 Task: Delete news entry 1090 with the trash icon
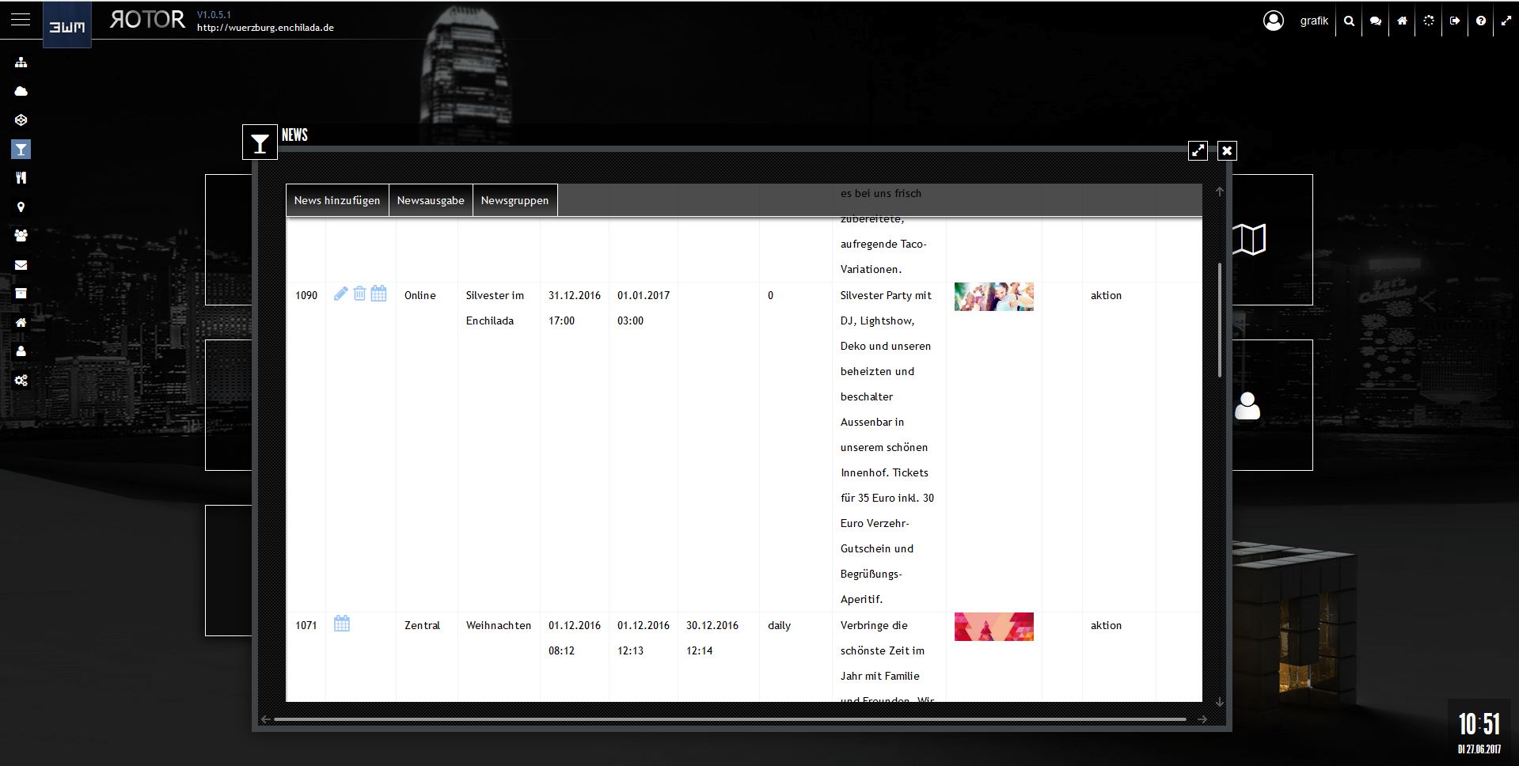(359, 294)
